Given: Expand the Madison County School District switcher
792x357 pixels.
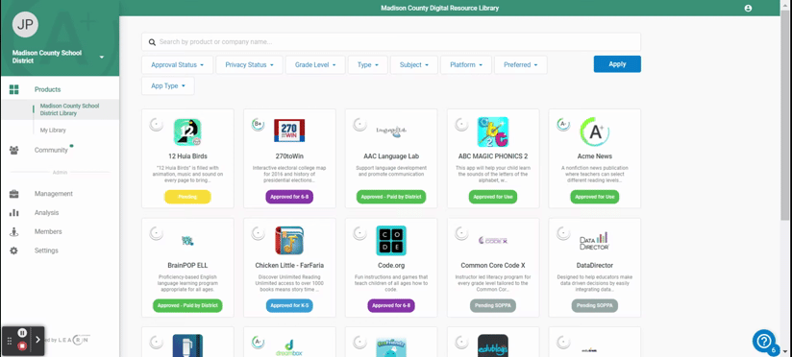Looking at the screenshot, I should click(102, 57).
